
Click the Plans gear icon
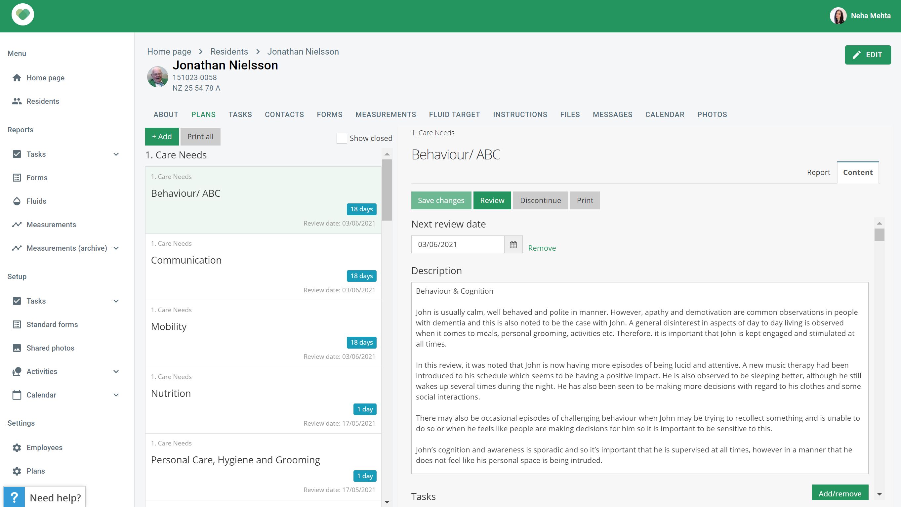tap(17, 471)
